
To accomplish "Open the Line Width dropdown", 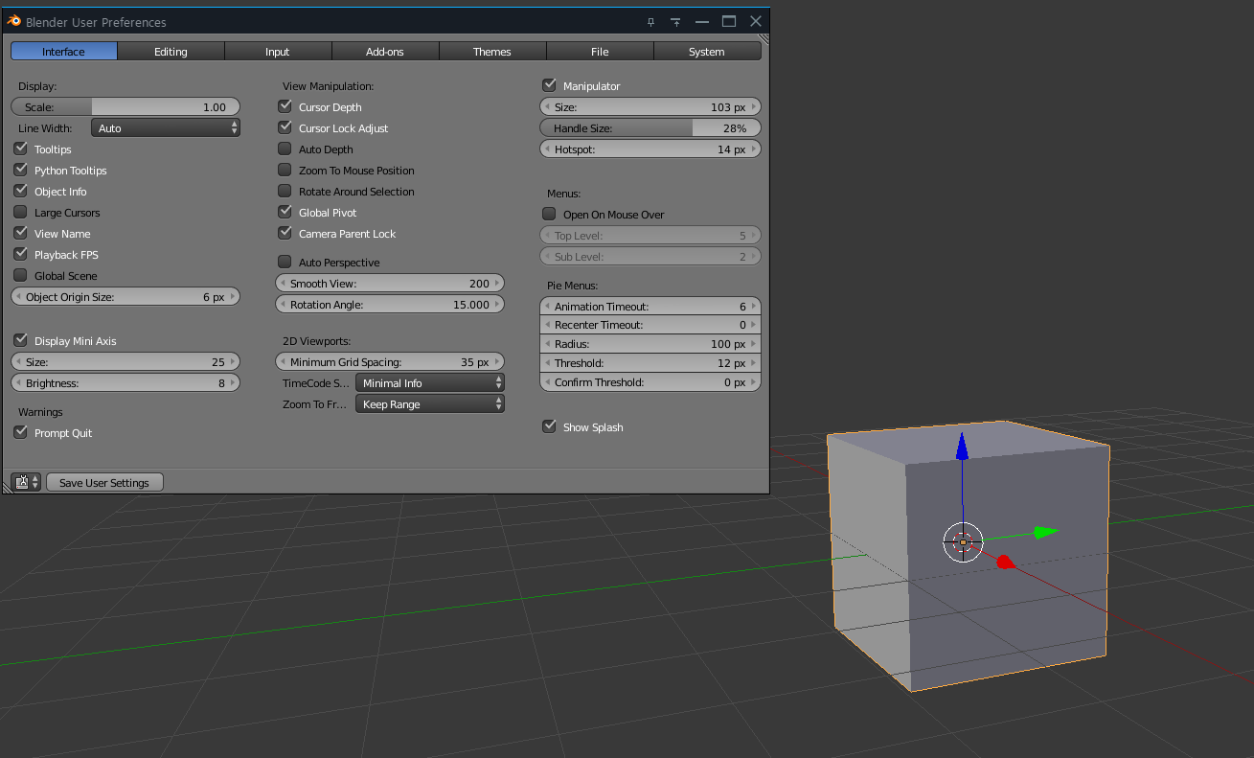I will (166, 127).
